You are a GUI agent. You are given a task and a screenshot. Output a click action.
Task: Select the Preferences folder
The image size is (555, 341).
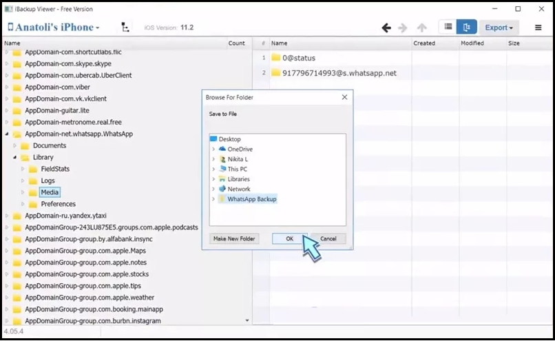[x=59, y=204]
